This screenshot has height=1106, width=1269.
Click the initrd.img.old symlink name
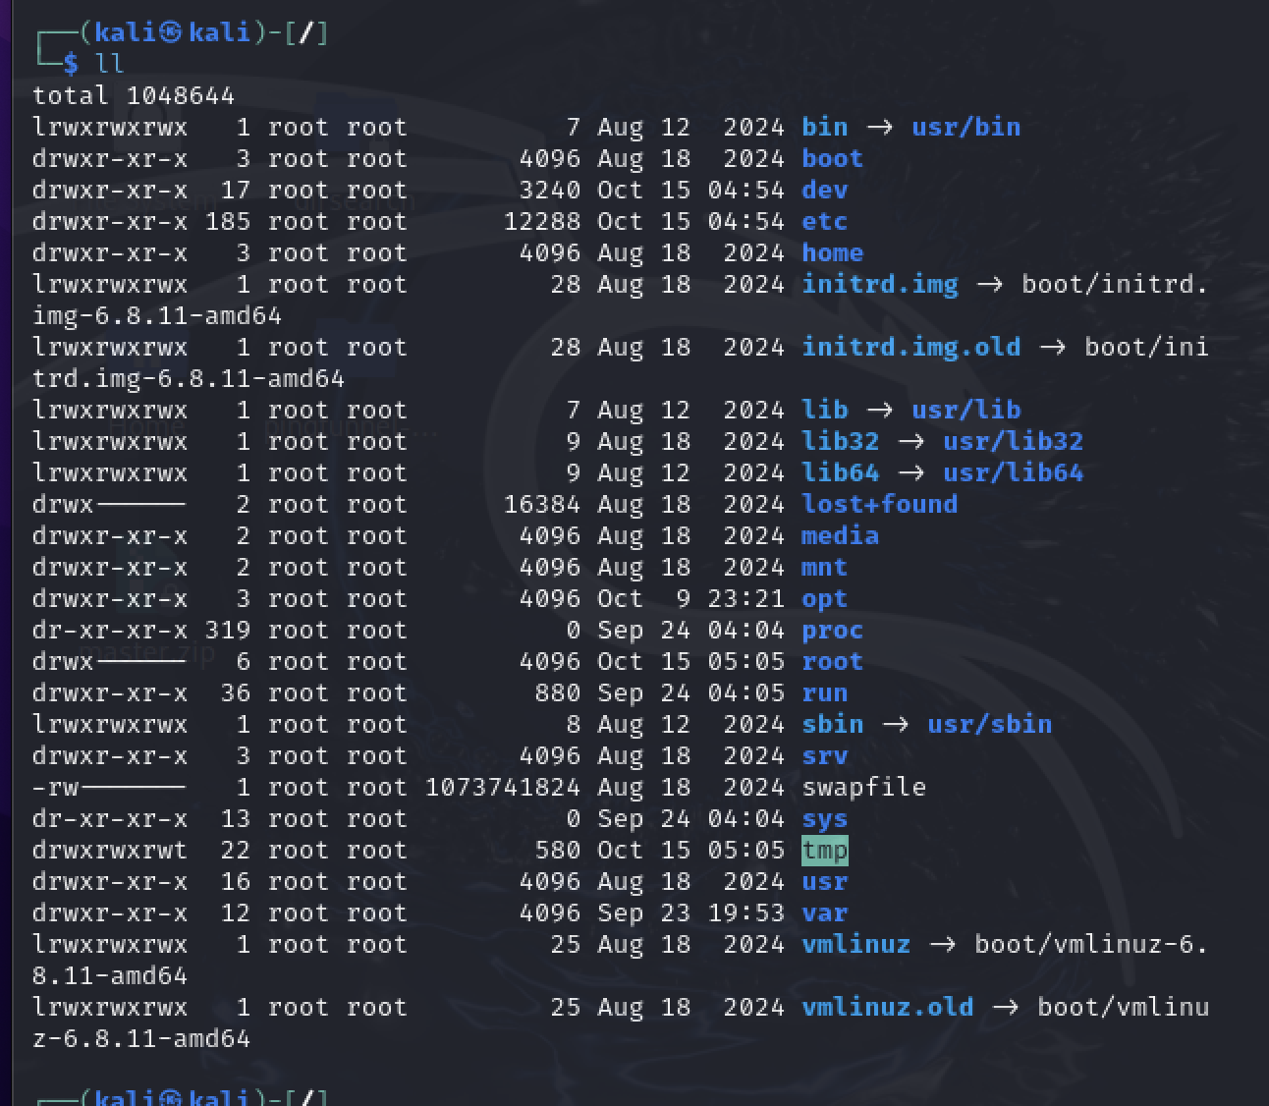click(x=910, y=347)
